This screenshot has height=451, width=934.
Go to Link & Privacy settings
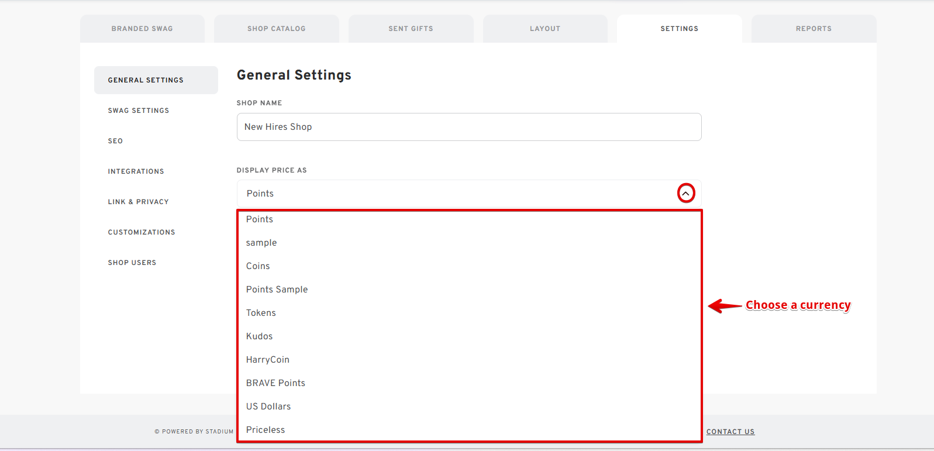click(x=139, y=202)
